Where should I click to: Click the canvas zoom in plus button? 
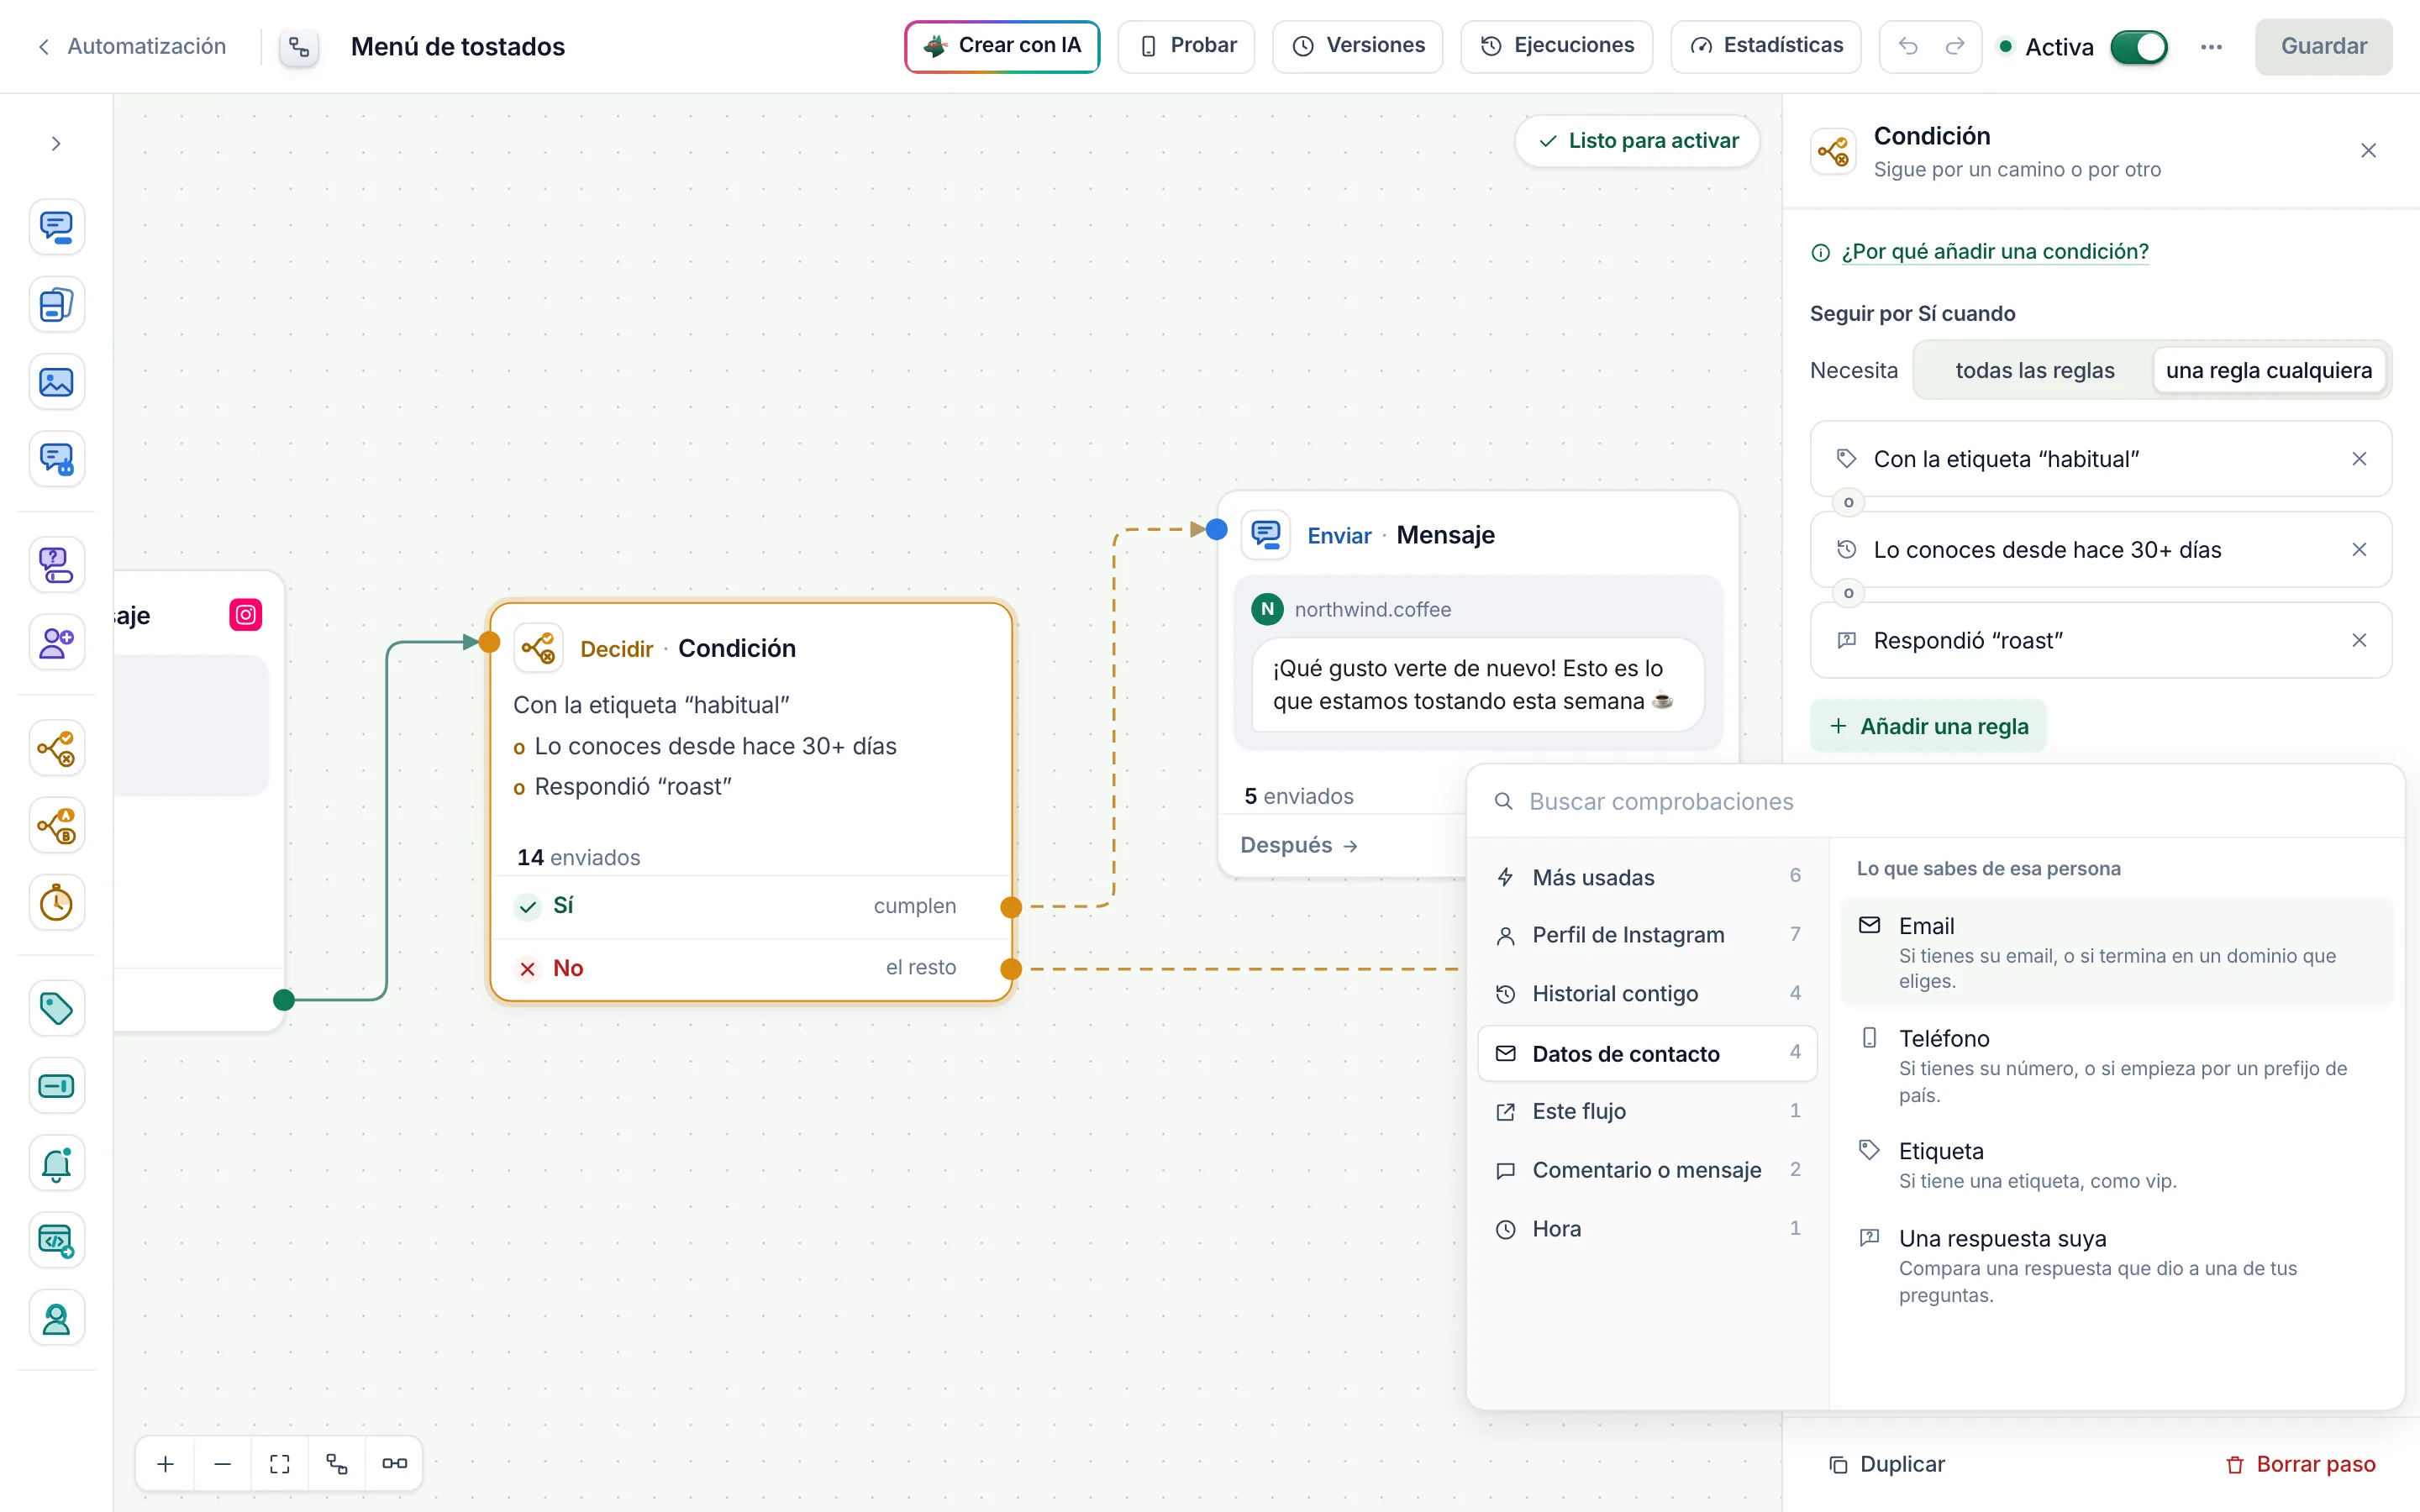click(x=165, y=1464)
